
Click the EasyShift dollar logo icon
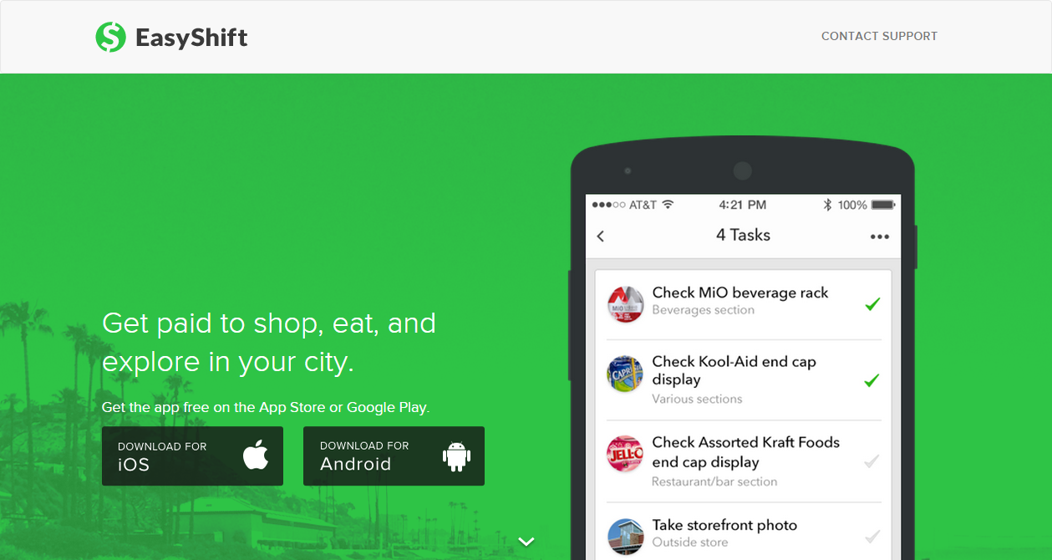click(110, 37)
